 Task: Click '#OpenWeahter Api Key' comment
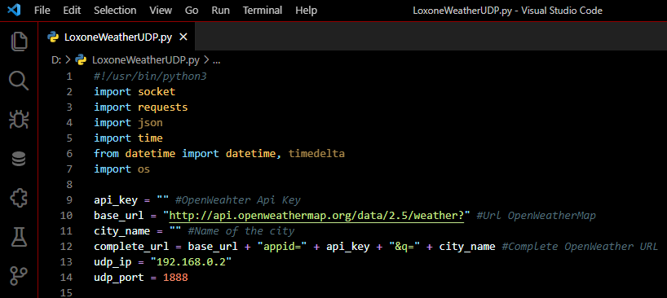[x=238, y=200]
